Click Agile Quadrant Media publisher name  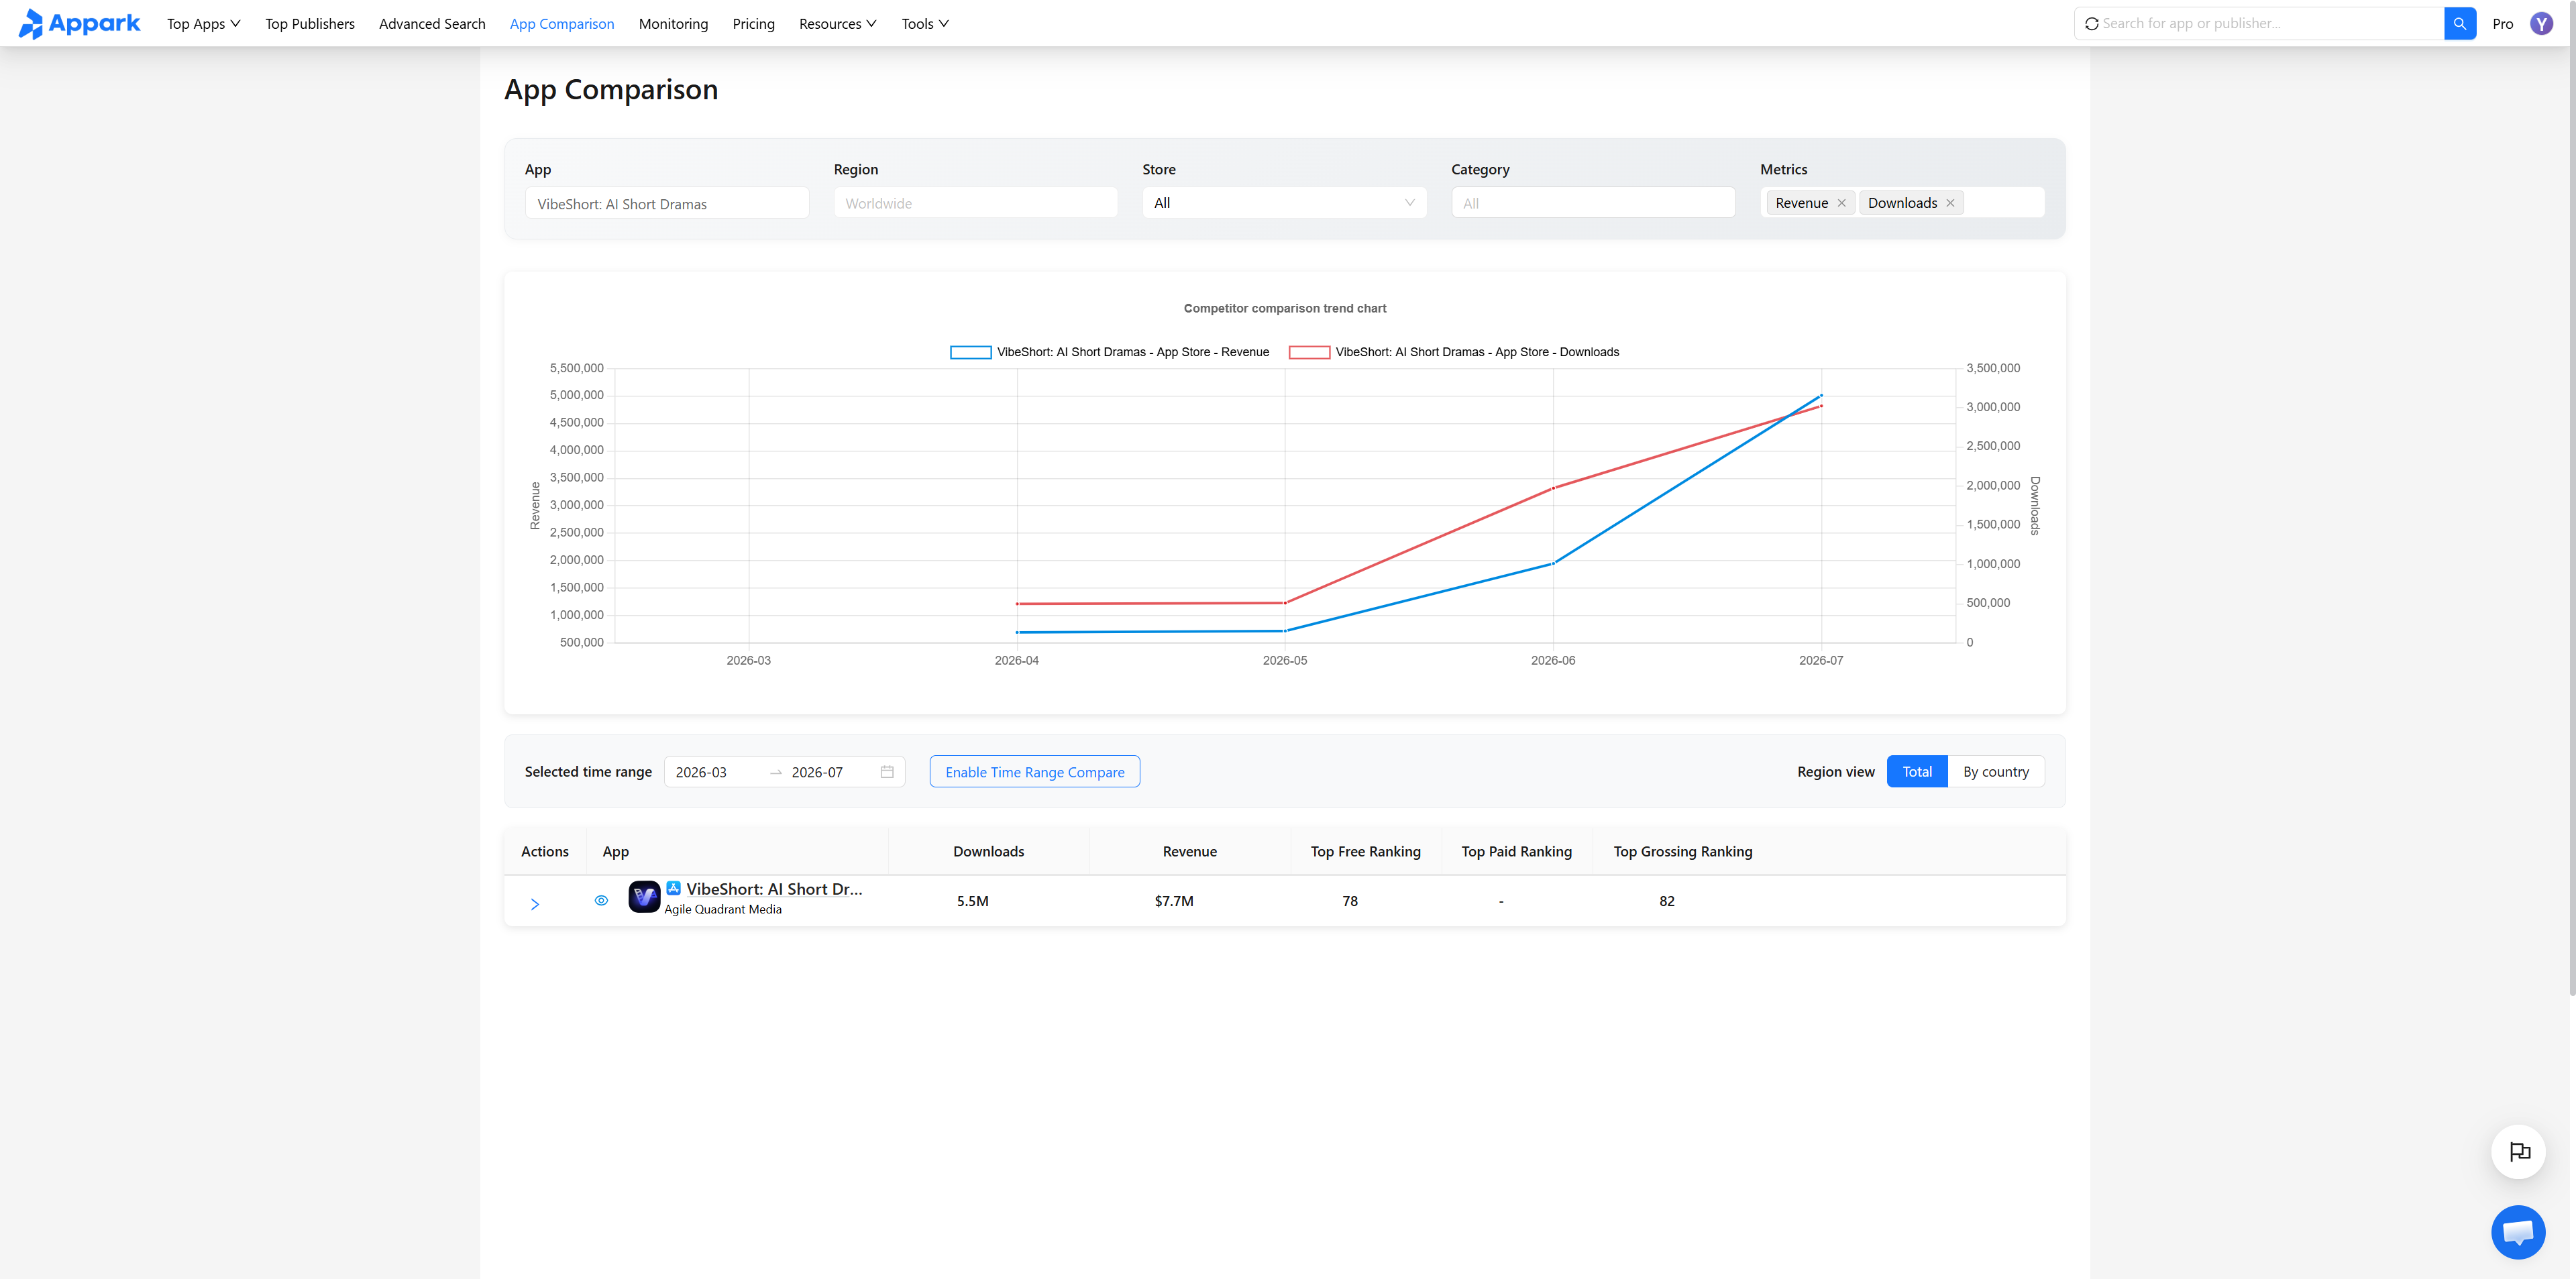tap(723, 909)
